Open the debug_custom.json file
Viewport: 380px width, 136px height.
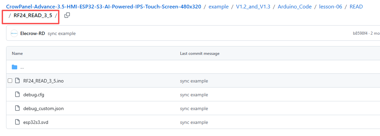44,108
